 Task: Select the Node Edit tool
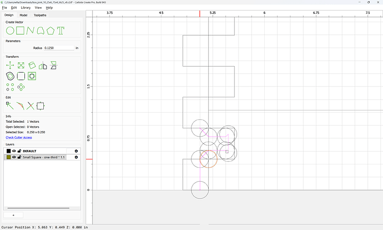coord(10,106)
